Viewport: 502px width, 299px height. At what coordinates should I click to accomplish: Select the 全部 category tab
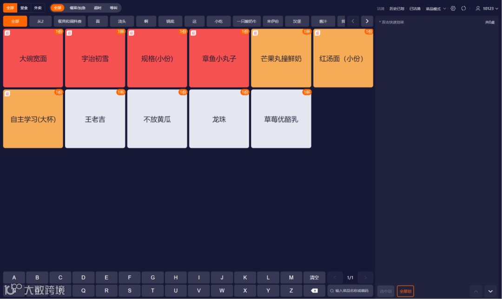click(15, 21)
